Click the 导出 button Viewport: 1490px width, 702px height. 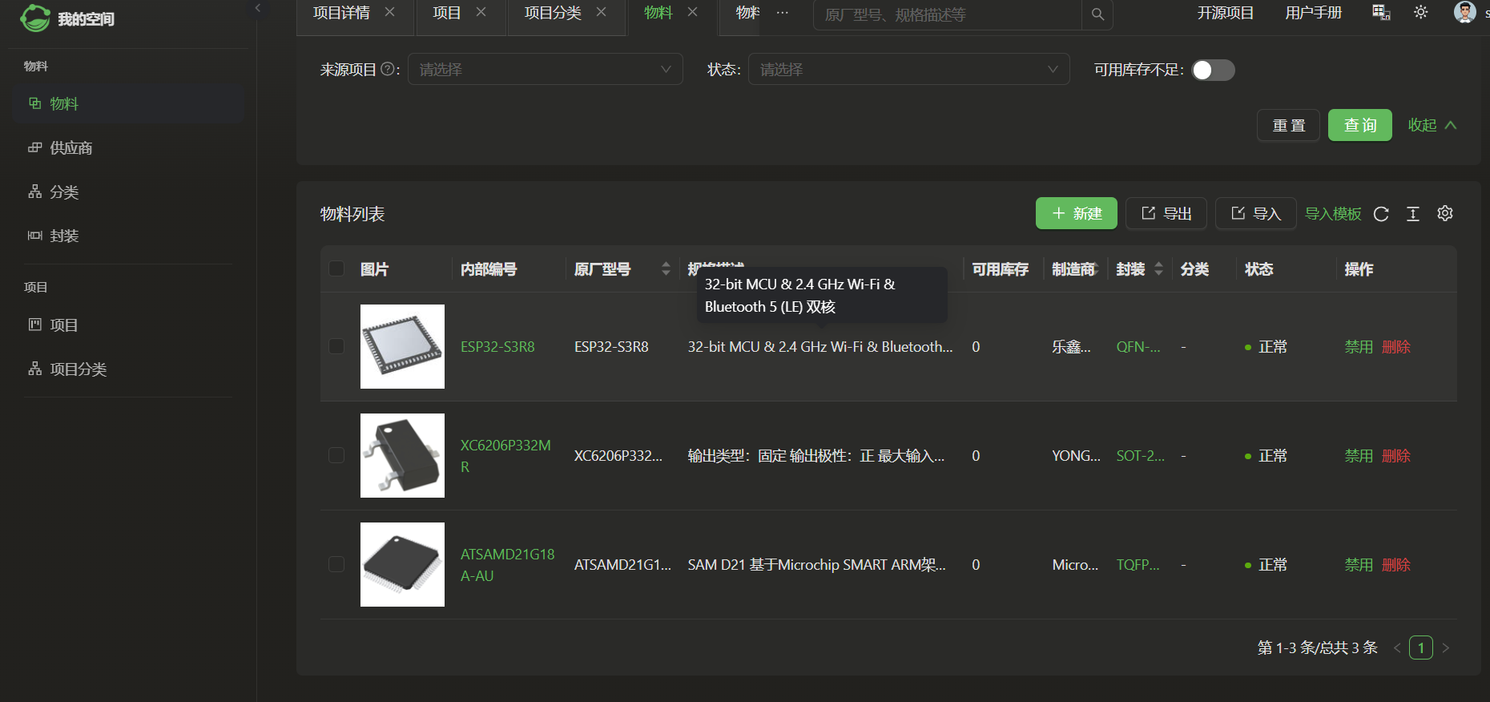(x=1166, y=213)
